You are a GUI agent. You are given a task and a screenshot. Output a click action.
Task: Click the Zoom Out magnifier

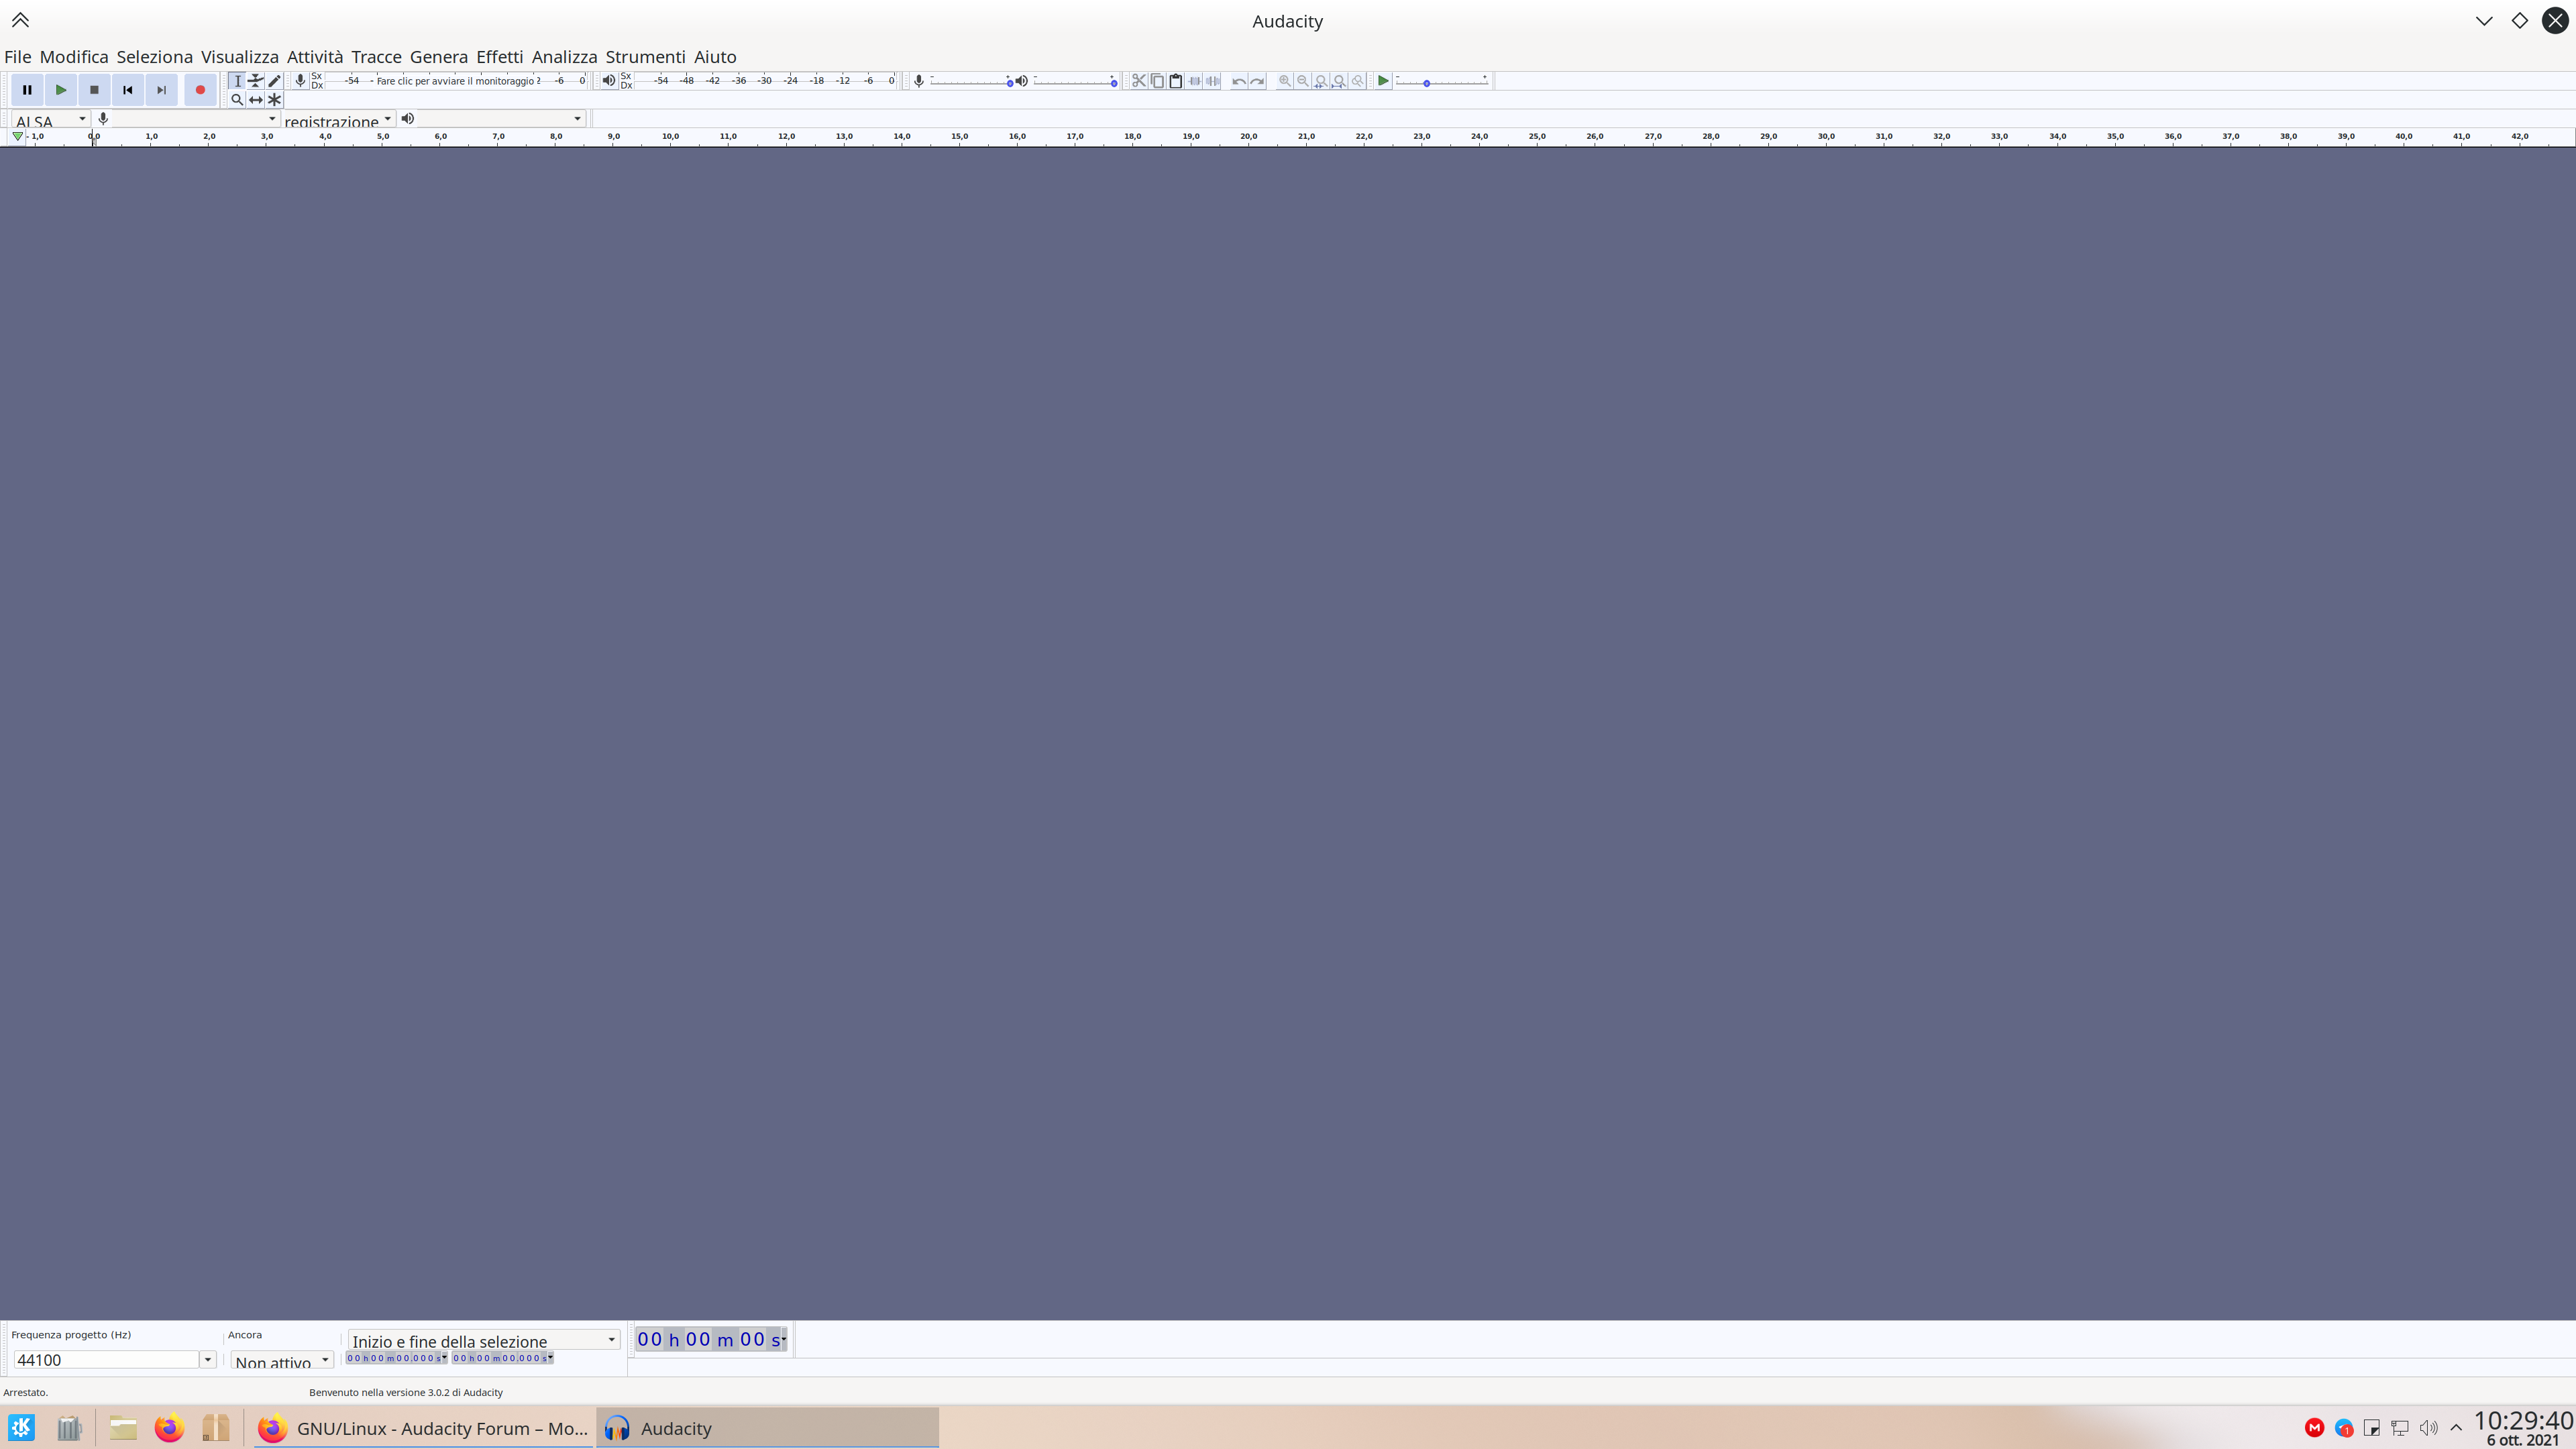click(x=1303, y=81)
